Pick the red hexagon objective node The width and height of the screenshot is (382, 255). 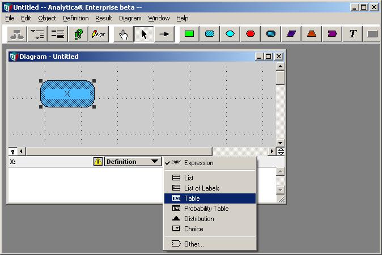(x=251, y=34)
